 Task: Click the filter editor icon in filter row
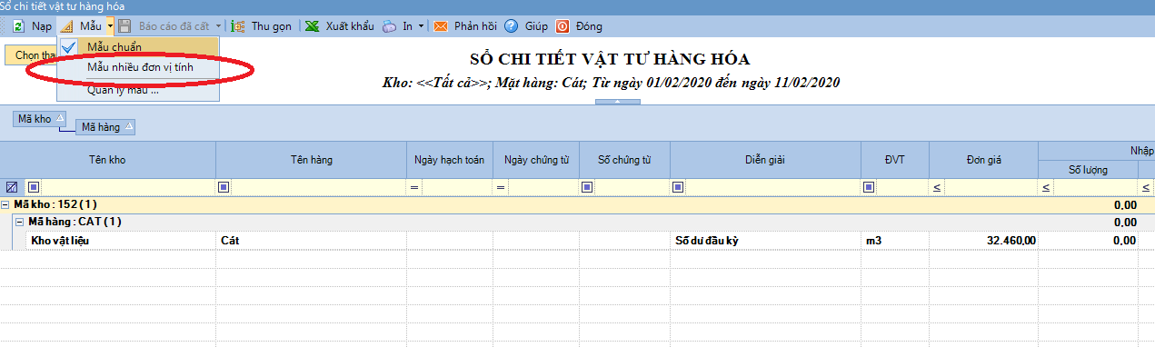pyautogui.click(x=12, y=186)
